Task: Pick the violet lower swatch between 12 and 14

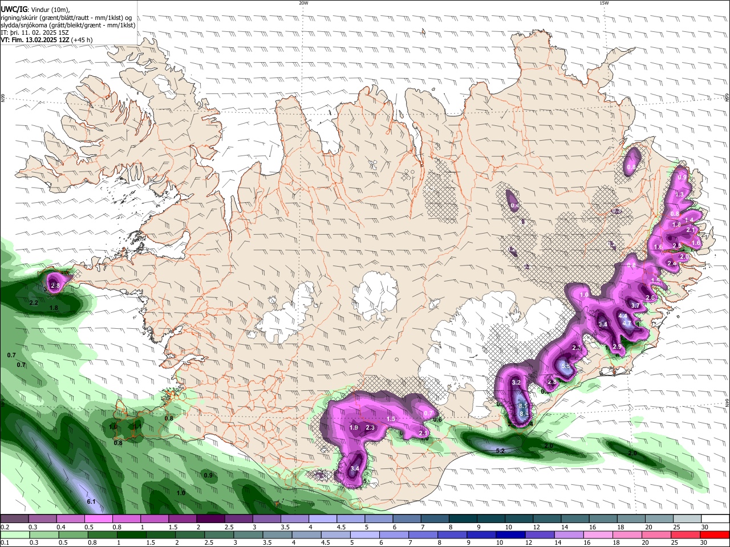Action: 539,534
